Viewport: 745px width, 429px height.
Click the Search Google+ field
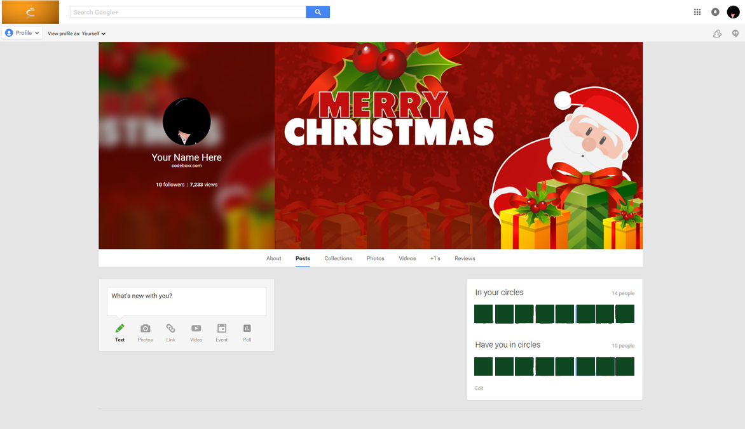pos(188,12)
